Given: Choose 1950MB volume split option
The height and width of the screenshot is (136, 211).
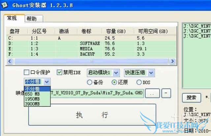Looking at the screenshot, I should (x=37, y=99).
